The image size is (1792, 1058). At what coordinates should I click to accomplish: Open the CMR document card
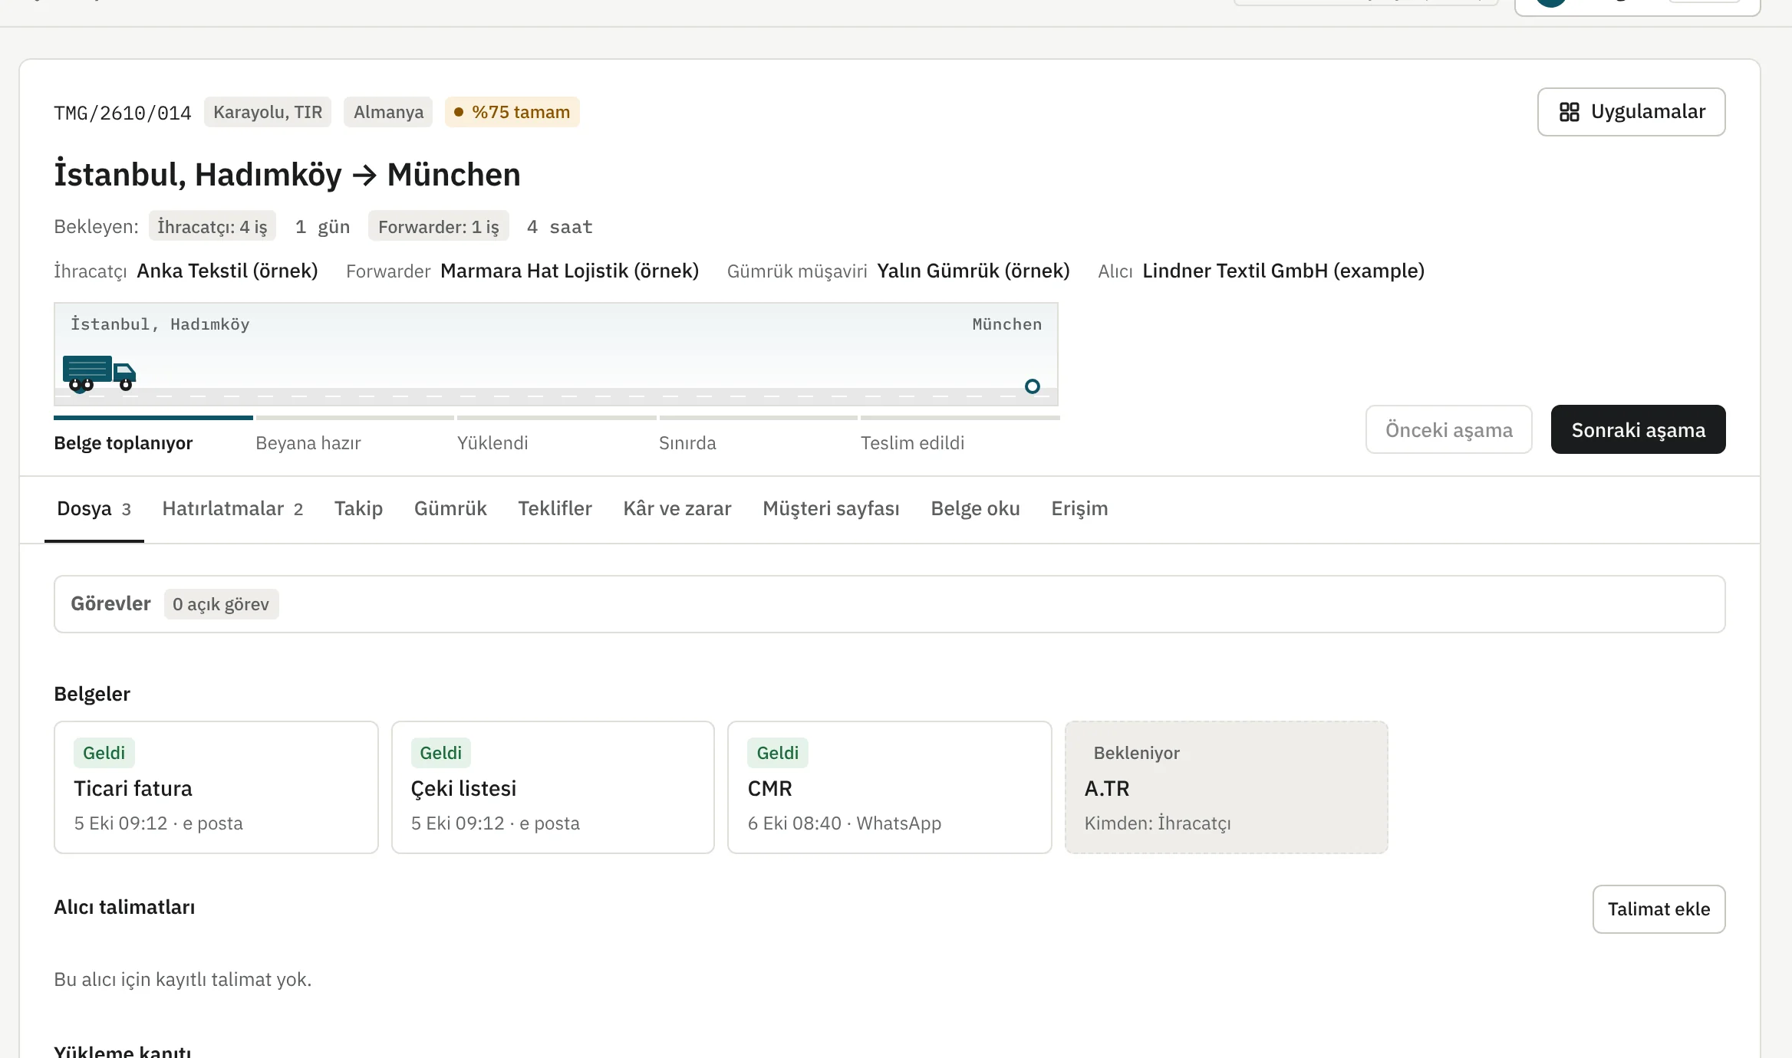pyautogui.click(x=890, y=787)
